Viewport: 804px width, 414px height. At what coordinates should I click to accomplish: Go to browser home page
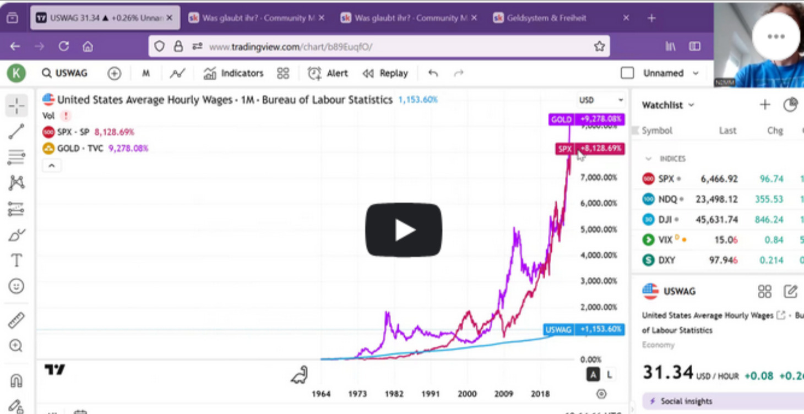click(88, 47)
